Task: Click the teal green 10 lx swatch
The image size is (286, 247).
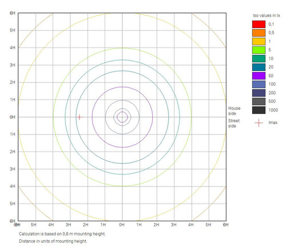Action: click(259, 58)
